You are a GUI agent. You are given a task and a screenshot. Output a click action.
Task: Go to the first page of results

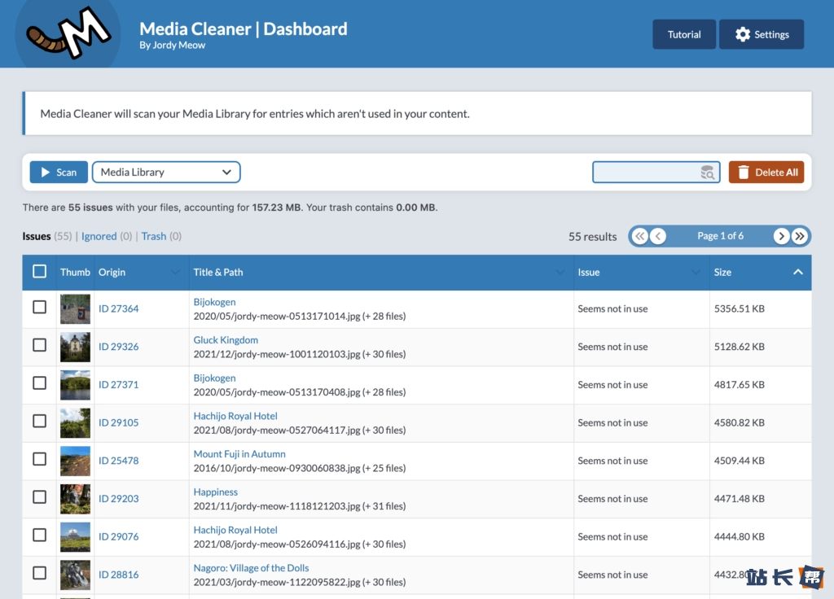(x=640, y=236)
